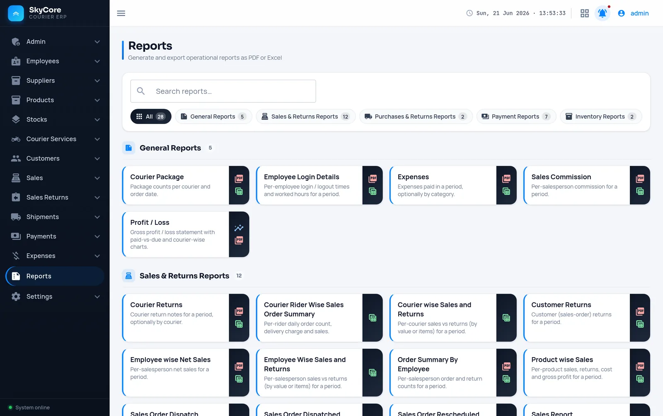Screen dimensions: 663x416
Task: Filter by Inventory Reports
Action: coord(601,117)
